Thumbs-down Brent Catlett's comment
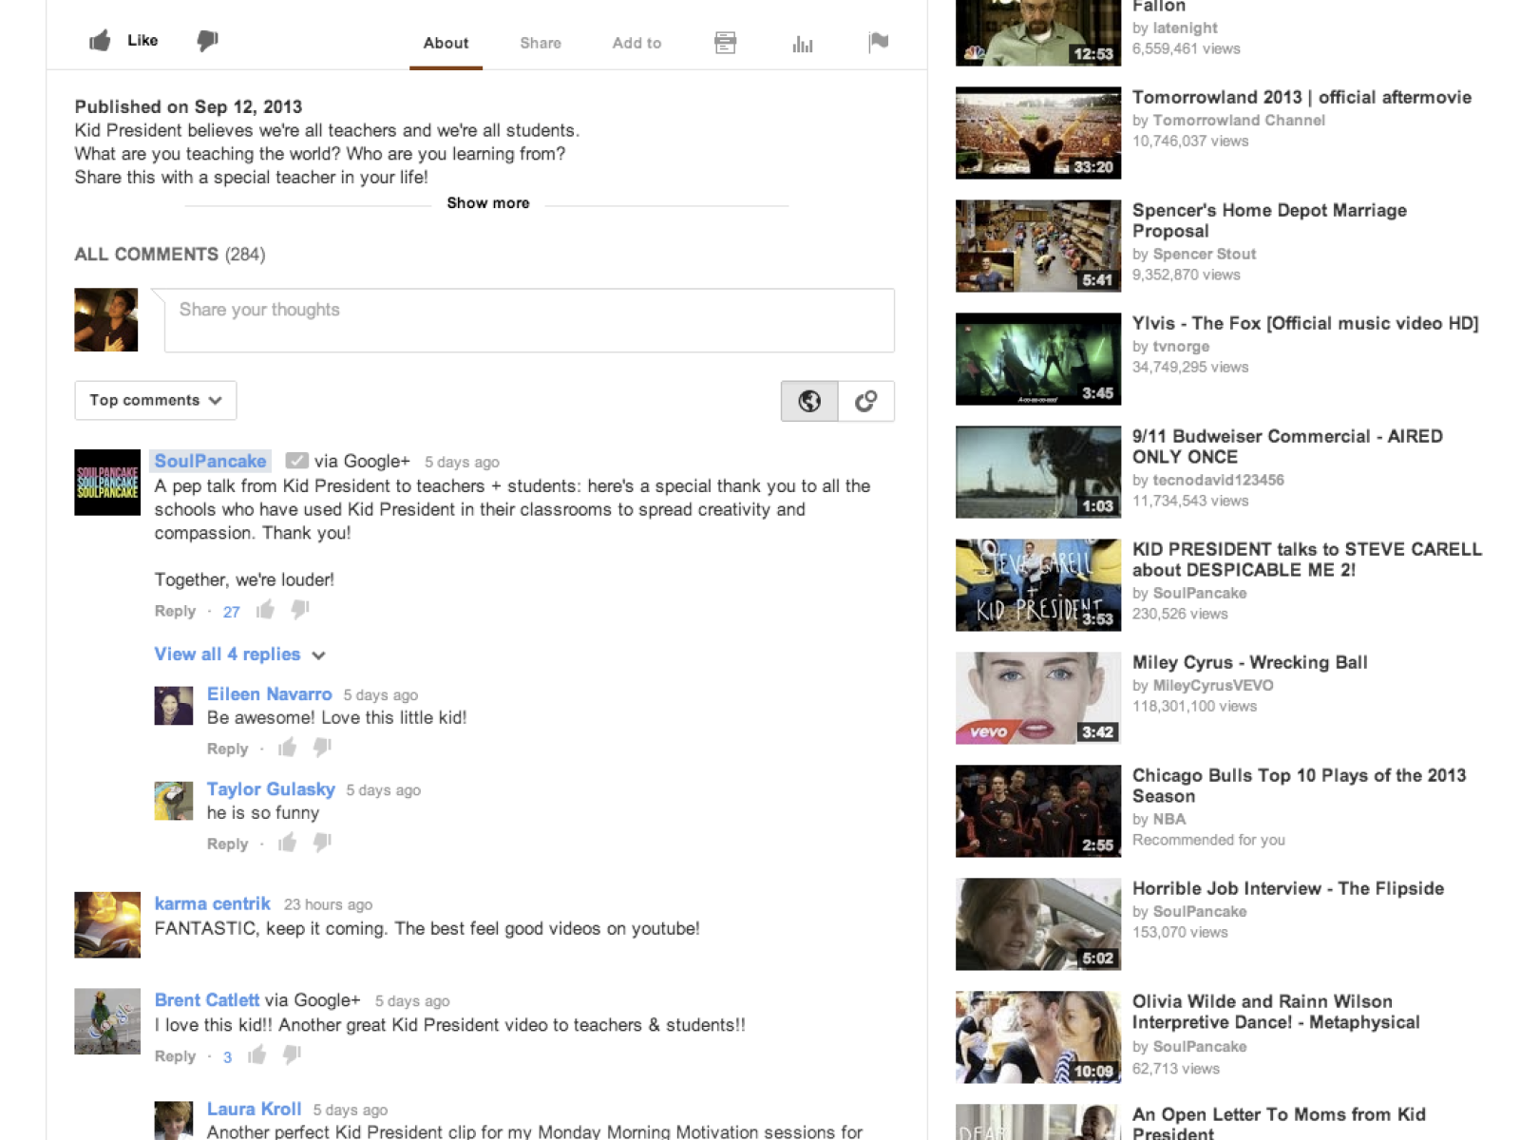 point(292,1054)
